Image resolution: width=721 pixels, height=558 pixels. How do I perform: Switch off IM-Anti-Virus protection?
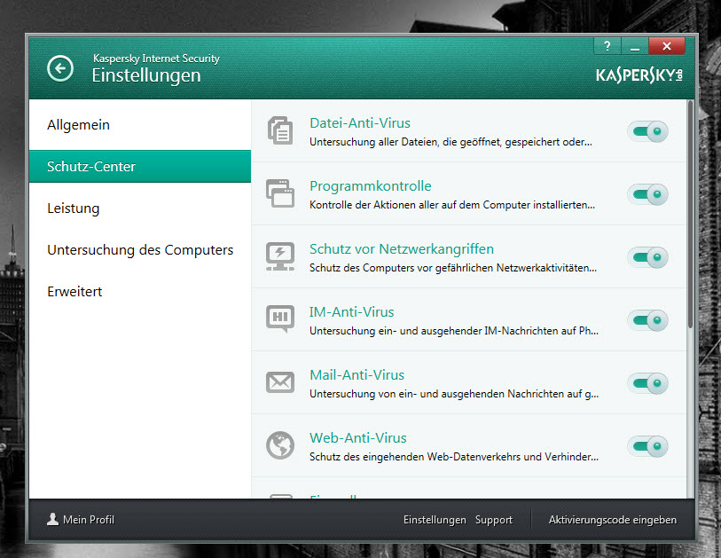pos(647,320)
